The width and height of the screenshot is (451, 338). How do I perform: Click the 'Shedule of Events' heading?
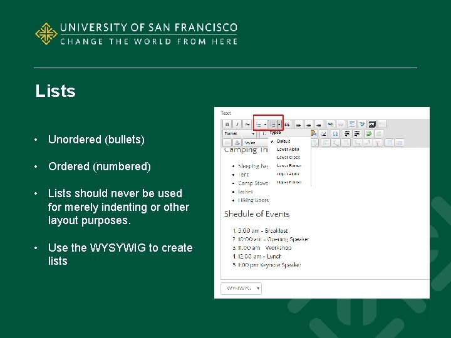[x=257, y=214]
